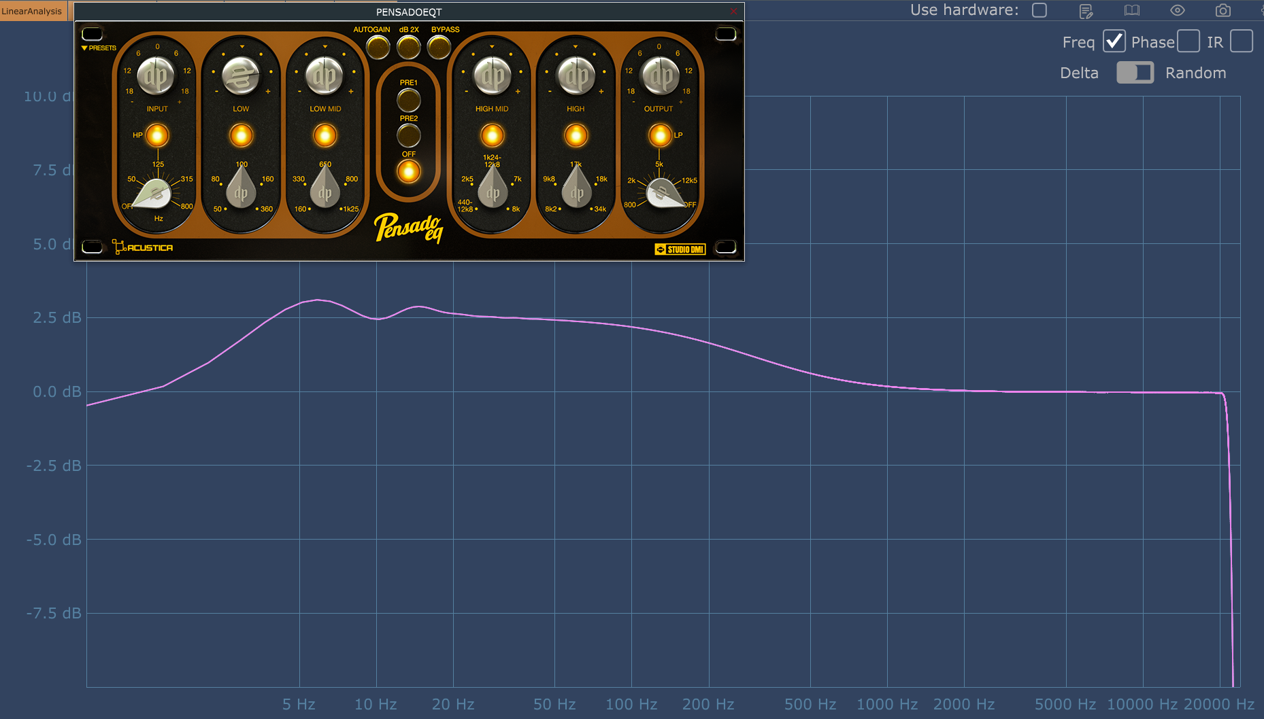Screen dimensions: 1264x719
Task: Open the notes edit icon in top toolbar
Action: point(1086,11)
